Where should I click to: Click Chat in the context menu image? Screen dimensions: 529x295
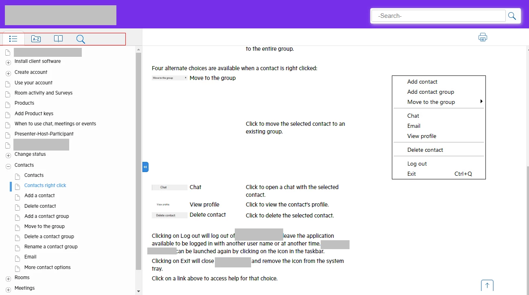pos(413,116)
